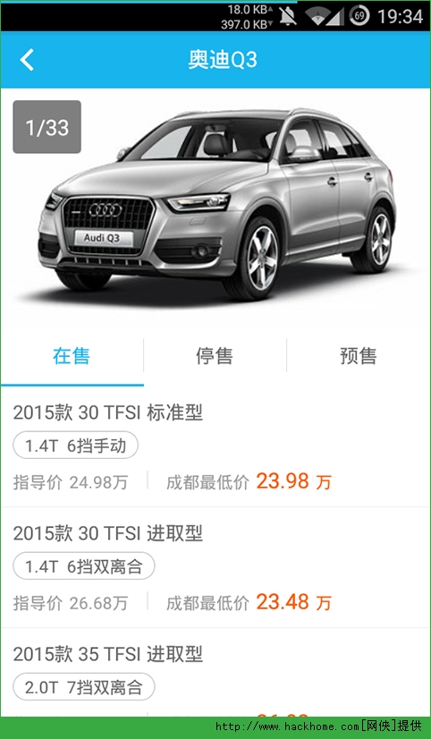Viewport: 431px width, 739px height.
Task: Switch to the 在售 tab
Action: coord(72,356)
